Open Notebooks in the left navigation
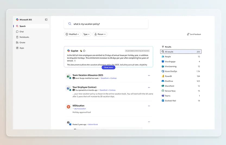The image size is (226, 145). click(31, 37)
